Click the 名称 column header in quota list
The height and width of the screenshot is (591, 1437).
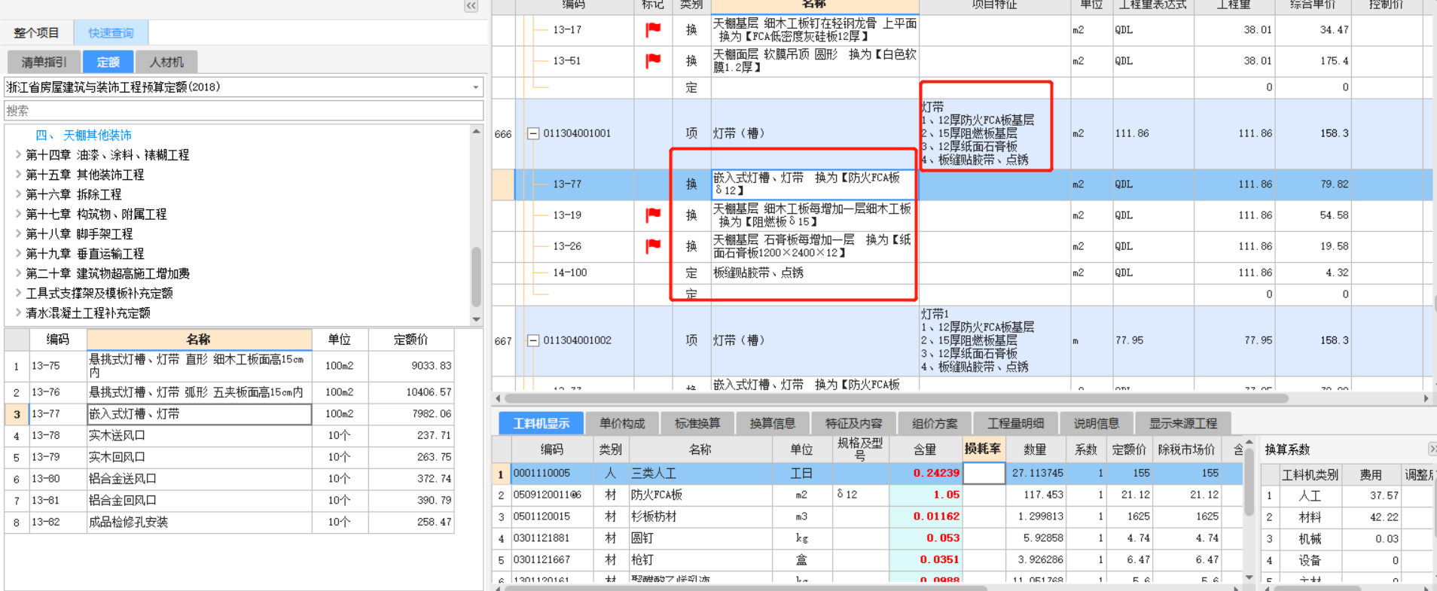(199, 340)
